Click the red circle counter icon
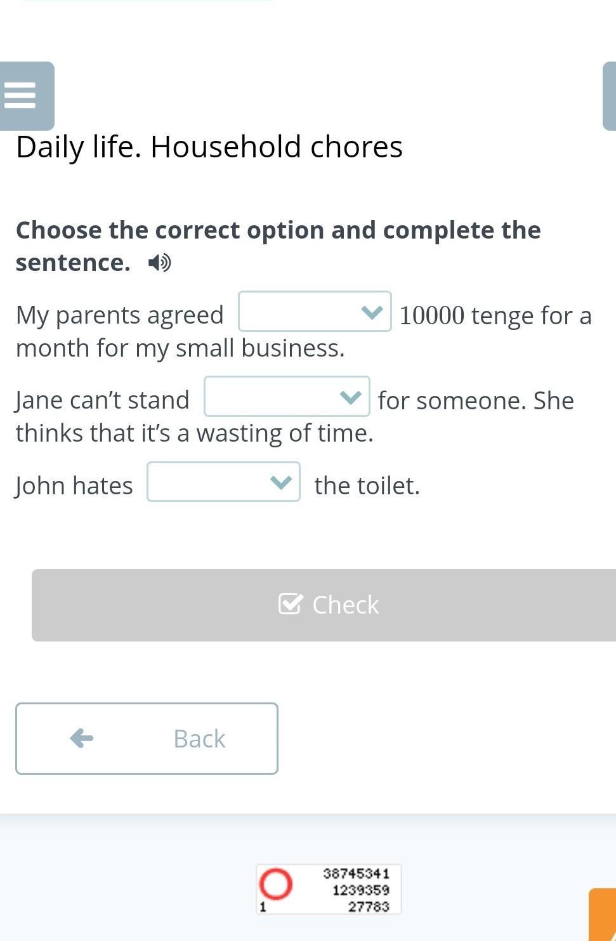Screen dimensions: 616x941 click(276, 883)
